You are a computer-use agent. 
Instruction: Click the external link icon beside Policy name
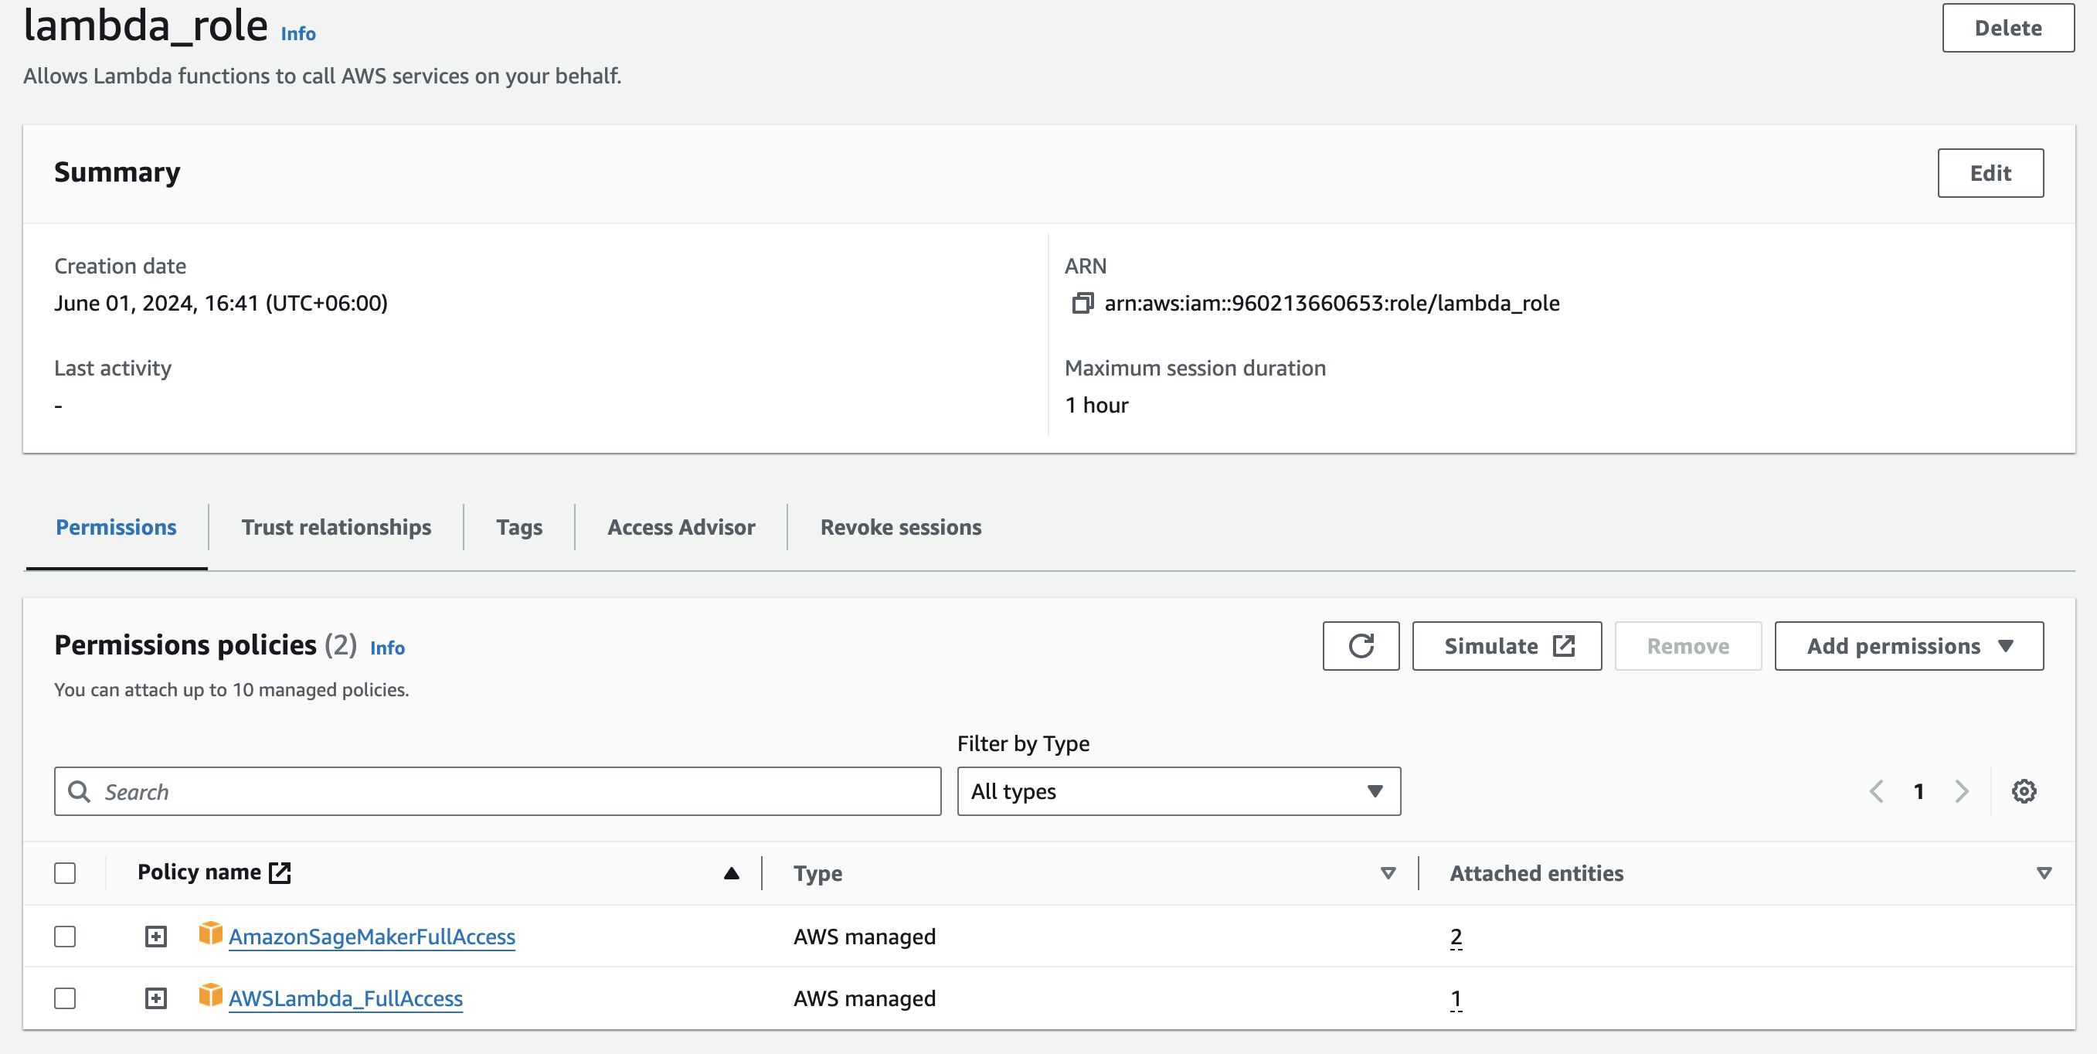[280, 872]
